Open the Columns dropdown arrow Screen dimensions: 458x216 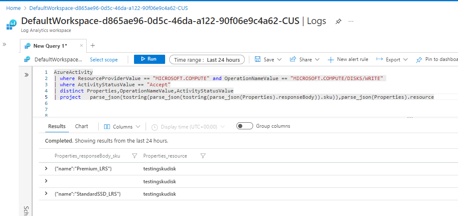pos(138,127)
